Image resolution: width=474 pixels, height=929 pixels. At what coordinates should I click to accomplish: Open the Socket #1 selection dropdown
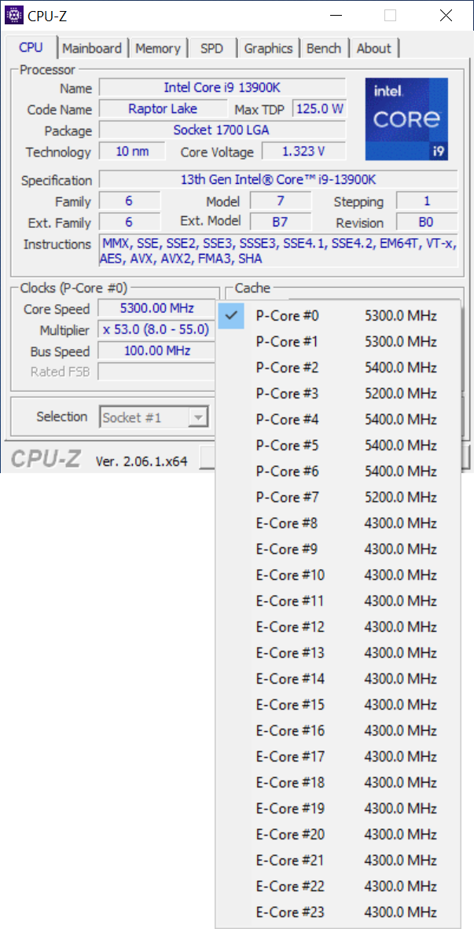pyautogui.click(x=155, y=417)
